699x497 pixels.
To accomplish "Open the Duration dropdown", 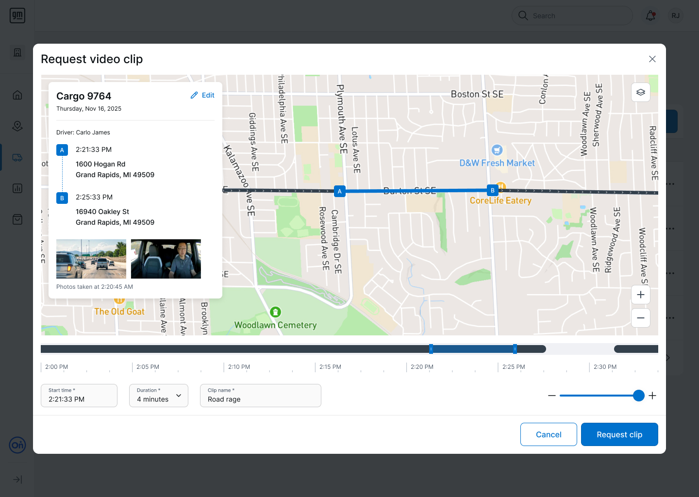I will click(x=159, y=396).
